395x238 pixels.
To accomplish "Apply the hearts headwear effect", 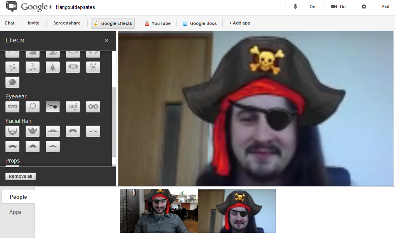I will tap(12, 67).
